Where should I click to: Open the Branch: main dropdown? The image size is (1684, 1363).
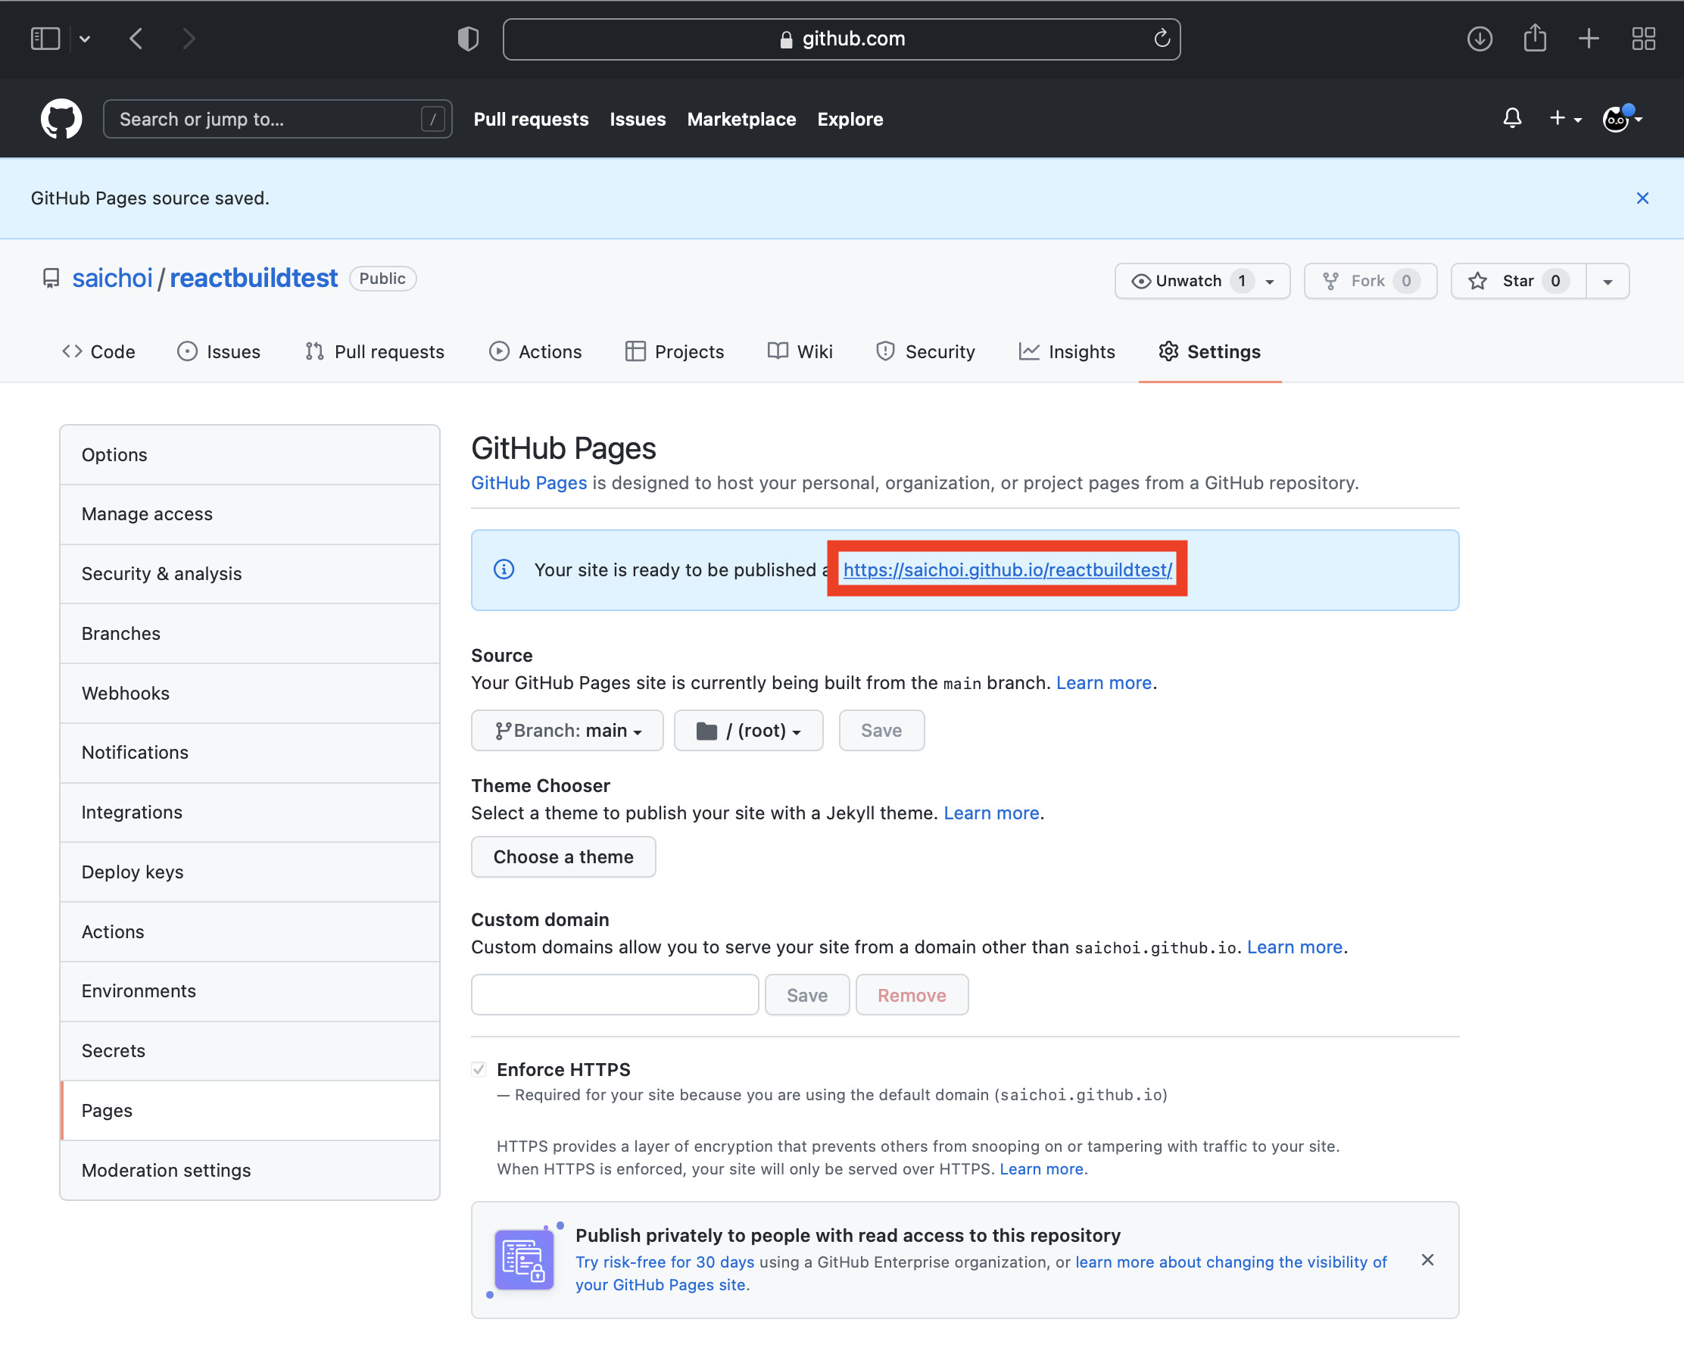pos(567,730)
